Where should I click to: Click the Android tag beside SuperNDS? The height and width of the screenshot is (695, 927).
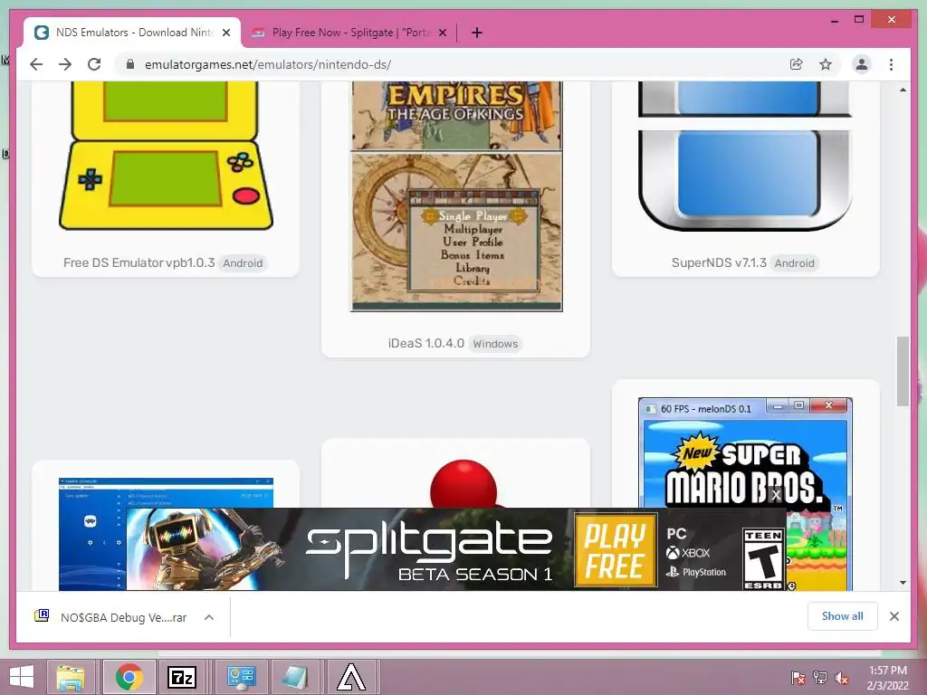(794, 263)
